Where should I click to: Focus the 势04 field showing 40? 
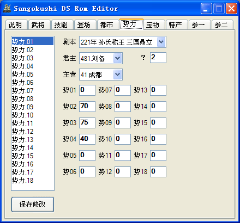87,139
